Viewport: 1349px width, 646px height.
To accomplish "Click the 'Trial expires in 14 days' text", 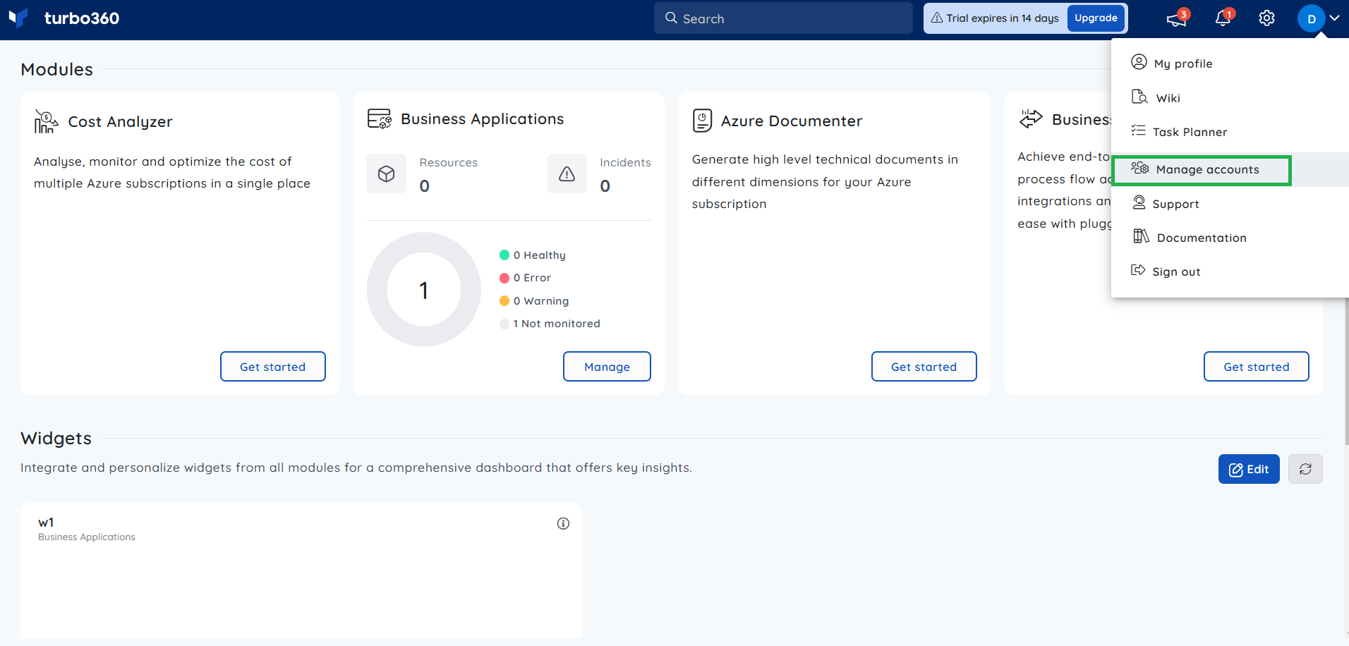I will [1003, 18].
